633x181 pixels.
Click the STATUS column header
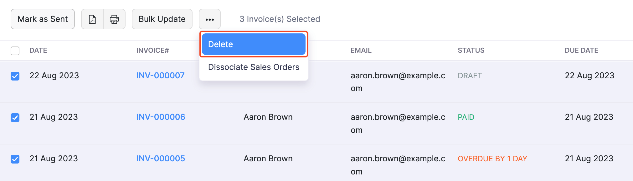471,50
